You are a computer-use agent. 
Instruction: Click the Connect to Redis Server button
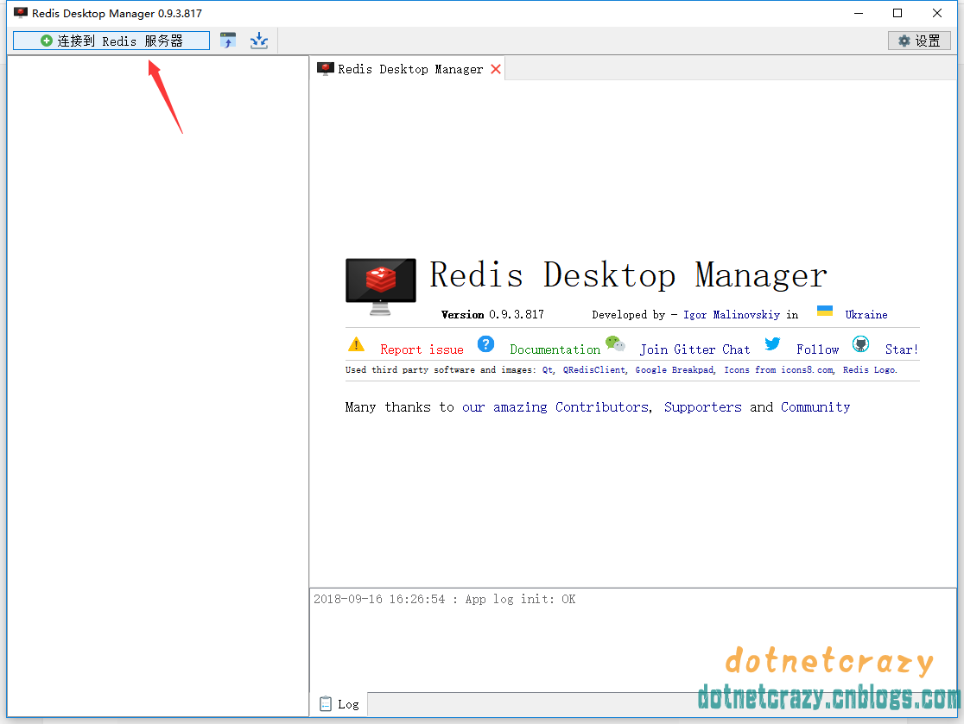[111, 41]
